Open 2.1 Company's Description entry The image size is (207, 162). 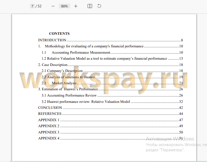[x=112, y=71]
